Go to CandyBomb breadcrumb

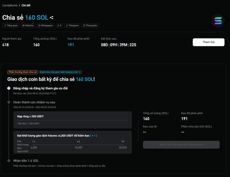[x=10, y=5]
